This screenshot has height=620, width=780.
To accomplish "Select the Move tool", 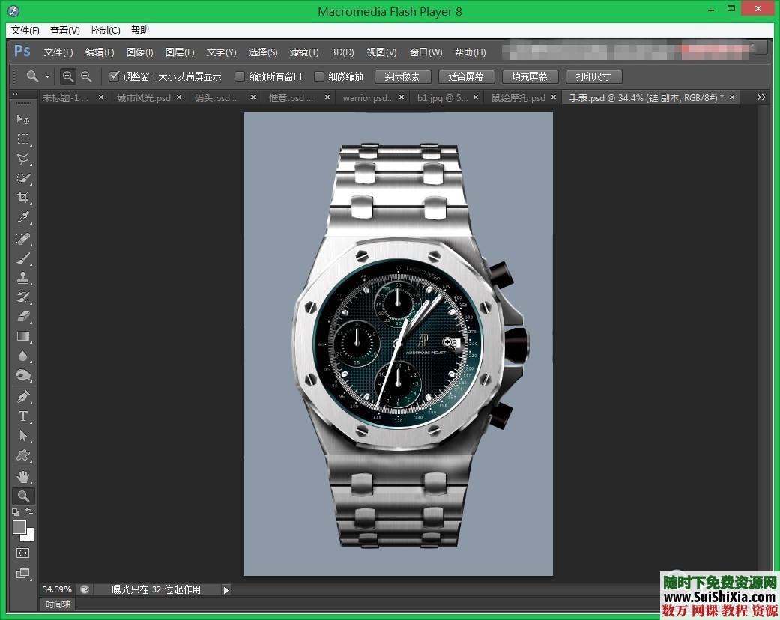I will pyautogui.click(x=23, y=120).
